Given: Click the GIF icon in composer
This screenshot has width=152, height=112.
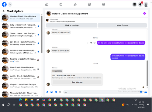Looking at the screenshot, I should pos(60,92).
